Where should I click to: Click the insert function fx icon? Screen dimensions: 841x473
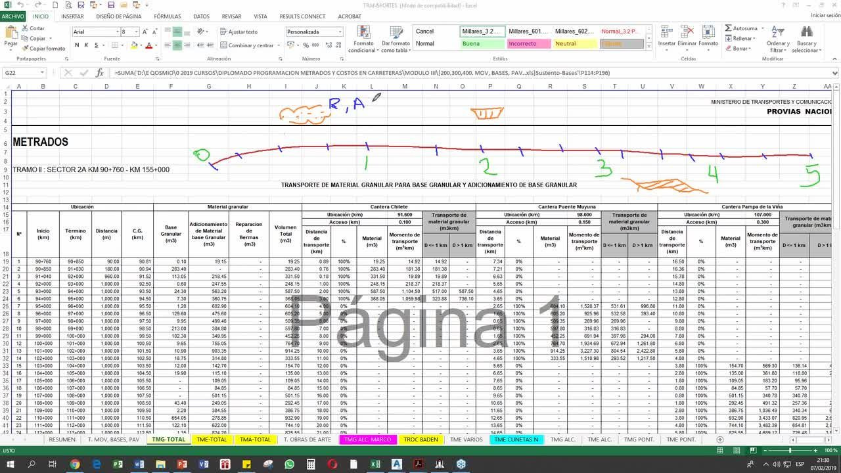click(x=100, y=73)
